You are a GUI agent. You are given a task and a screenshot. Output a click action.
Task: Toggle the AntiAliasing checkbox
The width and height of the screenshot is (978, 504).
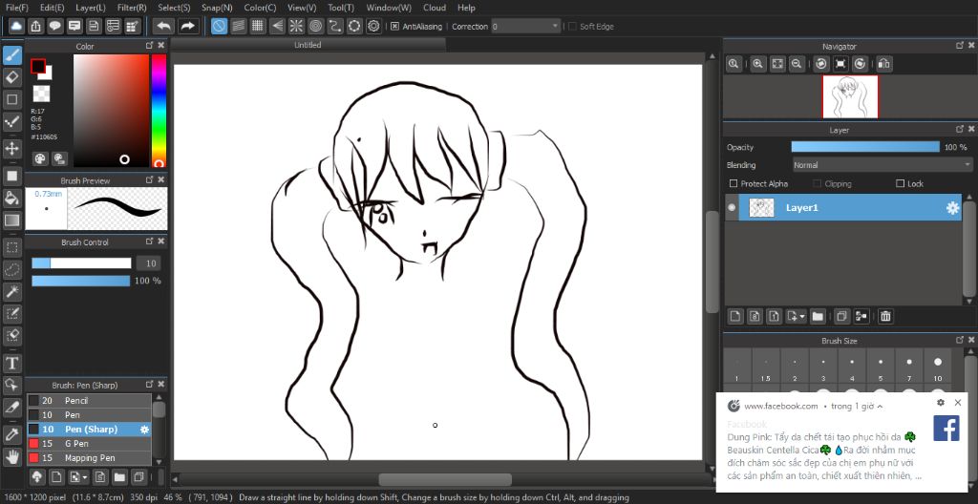pyautogui.click(x=394, y=26)
